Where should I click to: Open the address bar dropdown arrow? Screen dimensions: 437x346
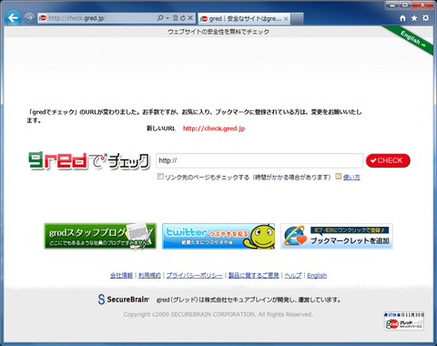click(x=168, y=18)
